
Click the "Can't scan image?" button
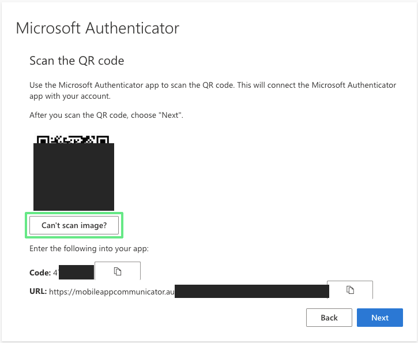tap(74, 225)
